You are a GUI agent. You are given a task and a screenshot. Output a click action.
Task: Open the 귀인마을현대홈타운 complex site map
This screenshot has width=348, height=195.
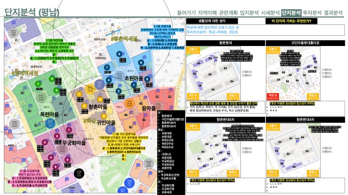[293, 74]
